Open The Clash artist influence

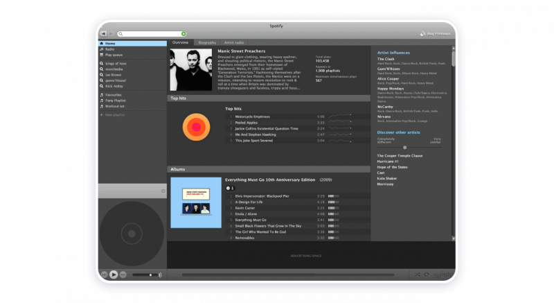pos(386,59)
